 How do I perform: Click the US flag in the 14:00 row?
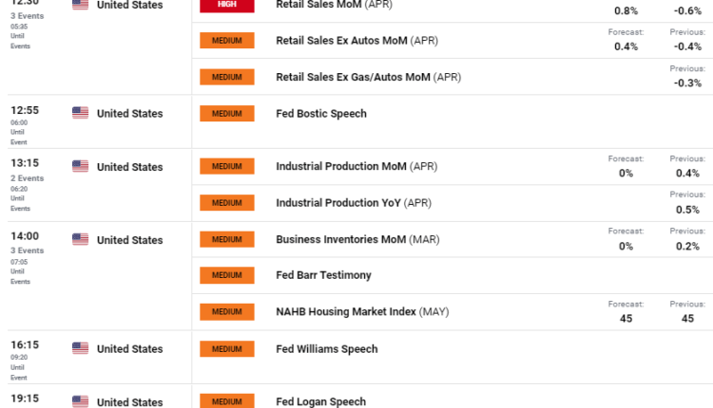click(x=80, y=239)
